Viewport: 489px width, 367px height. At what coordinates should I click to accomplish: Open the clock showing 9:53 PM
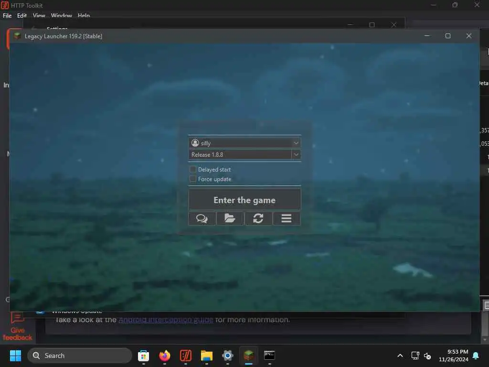tap(454, 356)
